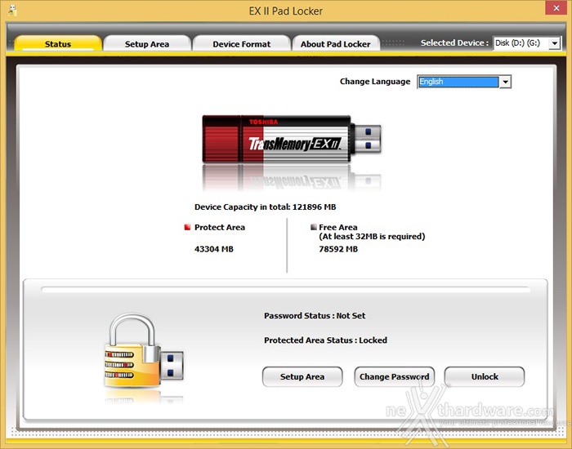Click the Pad Locker title bar icon

pos(12,10)
